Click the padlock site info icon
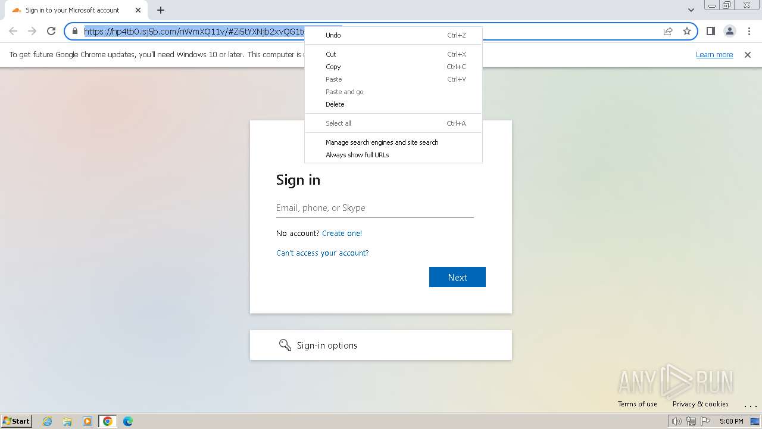Image resolution: width=762 pixels, height=429 pixels. (75, 31)
